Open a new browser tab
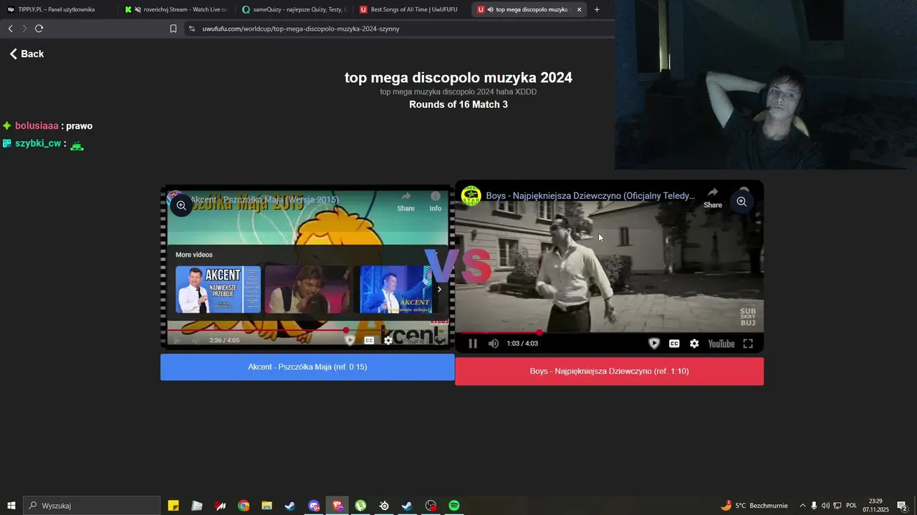Viewport: 917px width, 515px height. (597, 9)
